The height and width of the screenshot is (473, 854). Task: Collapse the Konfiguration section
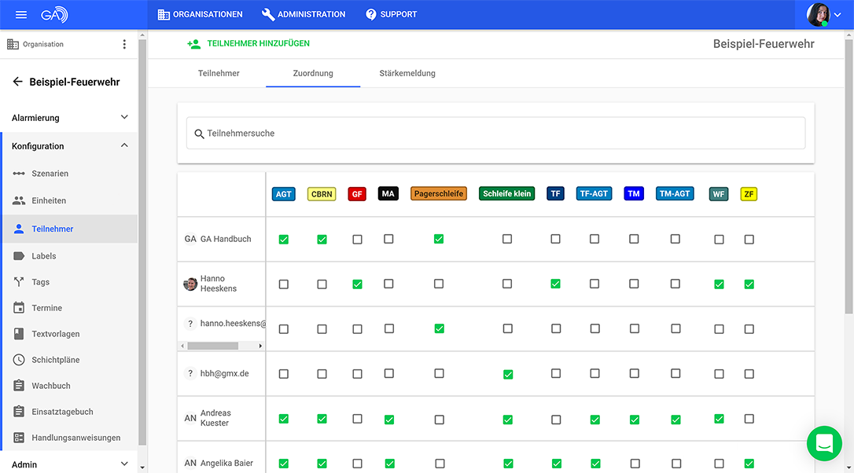point(69,146)
